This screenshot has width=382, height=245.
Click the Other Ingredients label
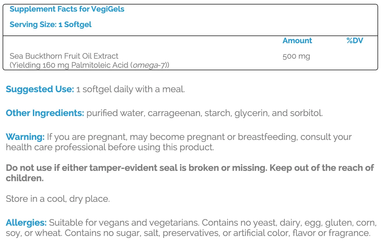point(45,113)
